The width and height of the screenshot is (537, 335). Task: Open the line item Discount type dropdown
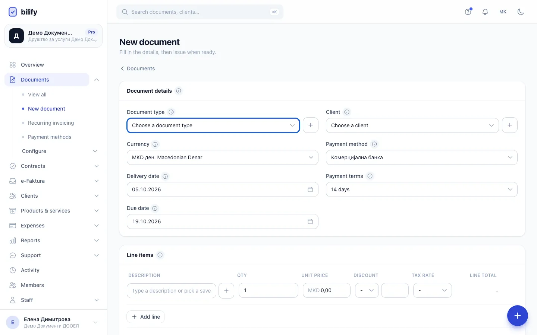click(367, 290)
